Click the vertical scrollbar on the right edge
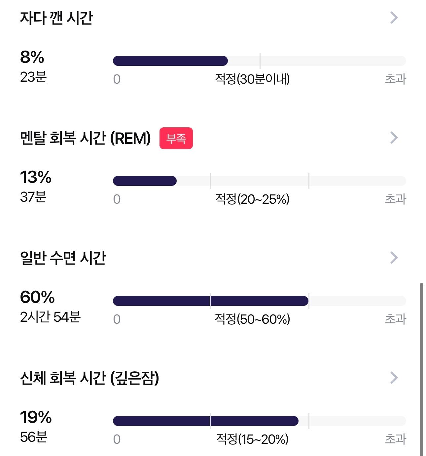 421,369
